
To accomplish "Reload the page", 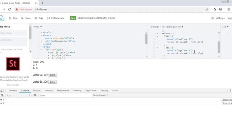I will tap(10, 9).
